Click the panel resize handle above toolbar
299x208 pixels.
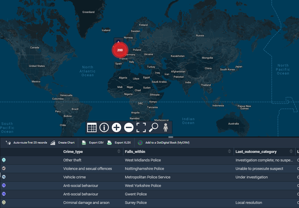(171, 137)
